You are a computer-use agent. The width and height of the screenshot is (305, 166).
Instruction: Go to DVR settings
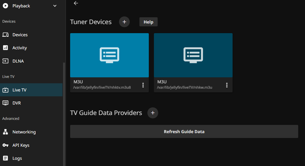(16, 103)
